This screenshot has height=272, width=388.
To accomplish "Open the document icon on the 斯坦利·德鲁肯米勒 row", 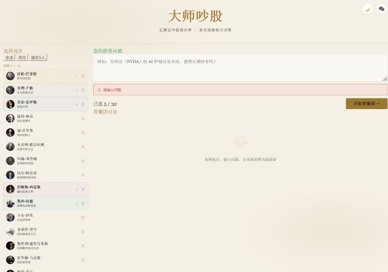I will tap(83, 246).
